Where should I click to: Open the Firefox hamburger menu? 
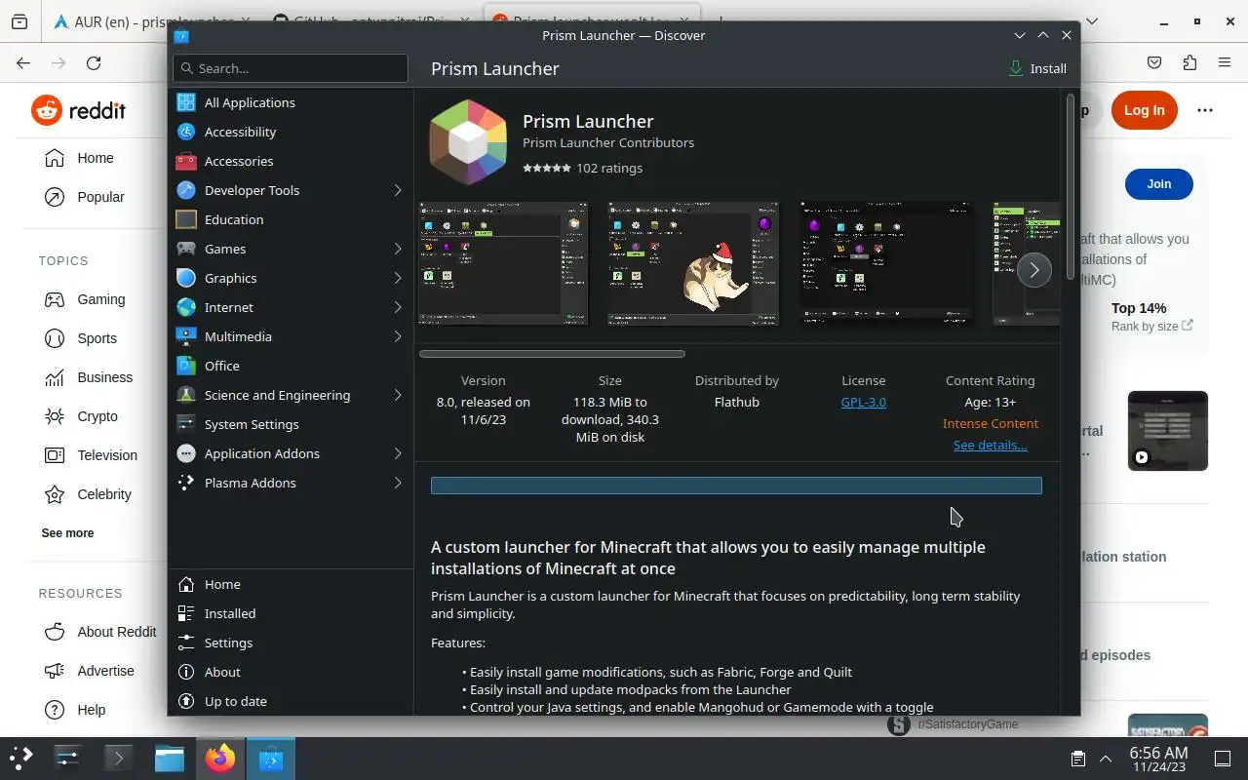(x=1225, y=62)
